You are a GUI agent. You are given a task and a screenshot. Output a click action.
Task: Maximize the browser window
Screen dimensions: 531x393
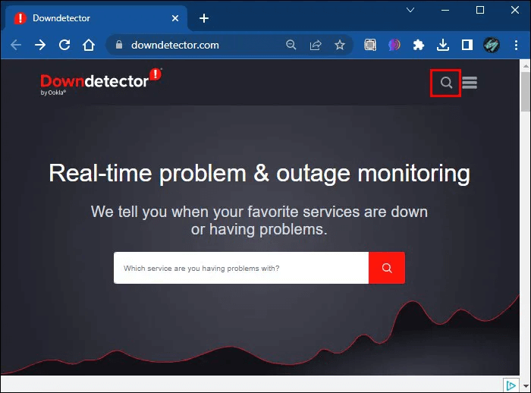tap(480, 10)
